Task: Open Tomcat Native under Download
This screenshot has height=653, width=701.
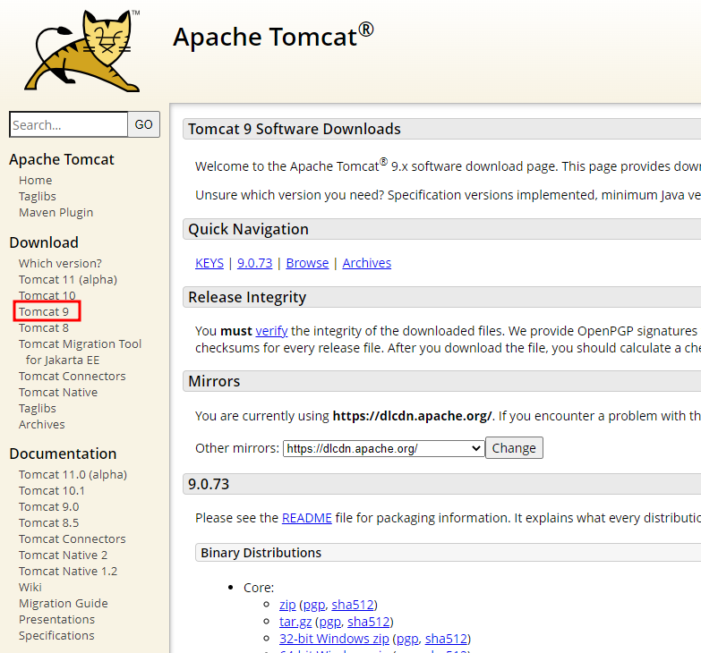Action: click(x=58, y=392)
